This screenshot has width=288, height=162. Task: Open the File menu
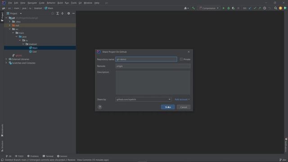point(10,3)
